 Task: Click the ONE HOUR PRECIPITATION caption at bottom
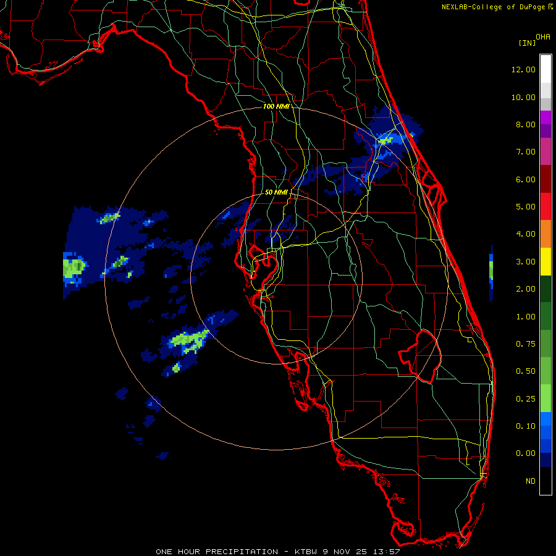click(277, 552)
